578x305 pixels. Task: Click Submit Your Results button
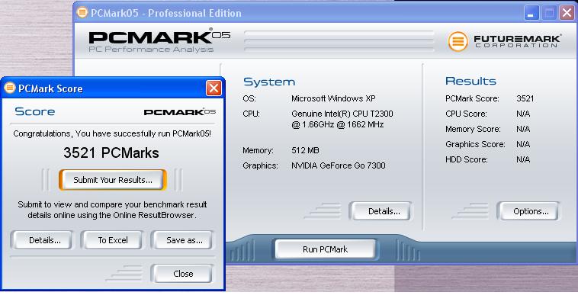pos(113,180)
